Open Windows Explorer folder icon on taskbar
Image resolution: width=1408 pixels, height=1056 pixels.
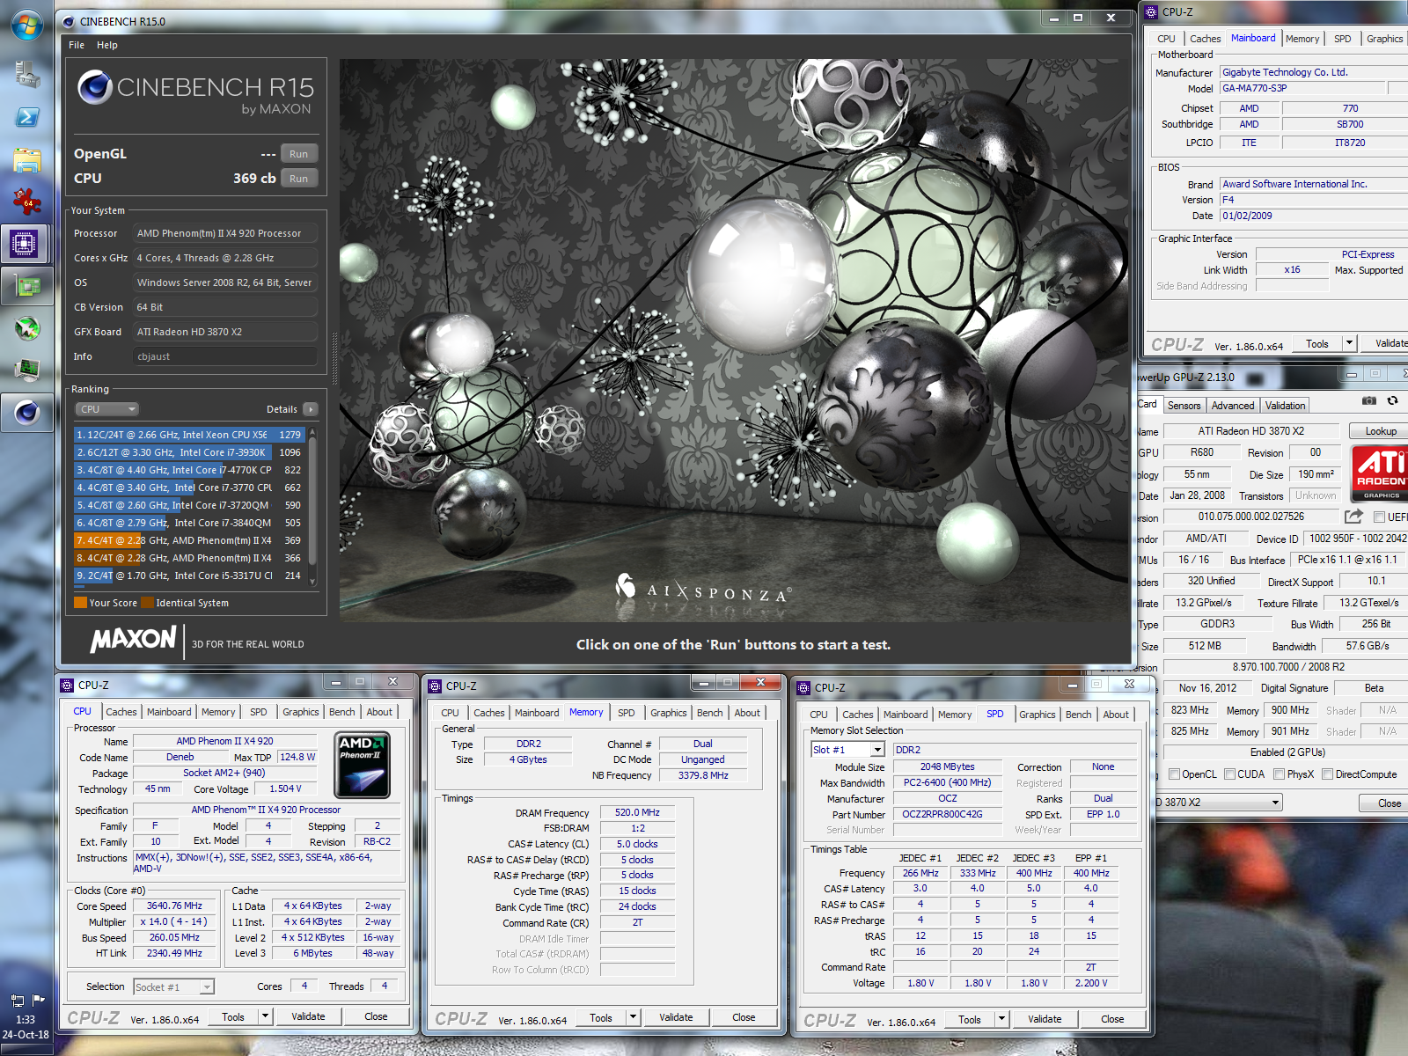tap(27, 159)
